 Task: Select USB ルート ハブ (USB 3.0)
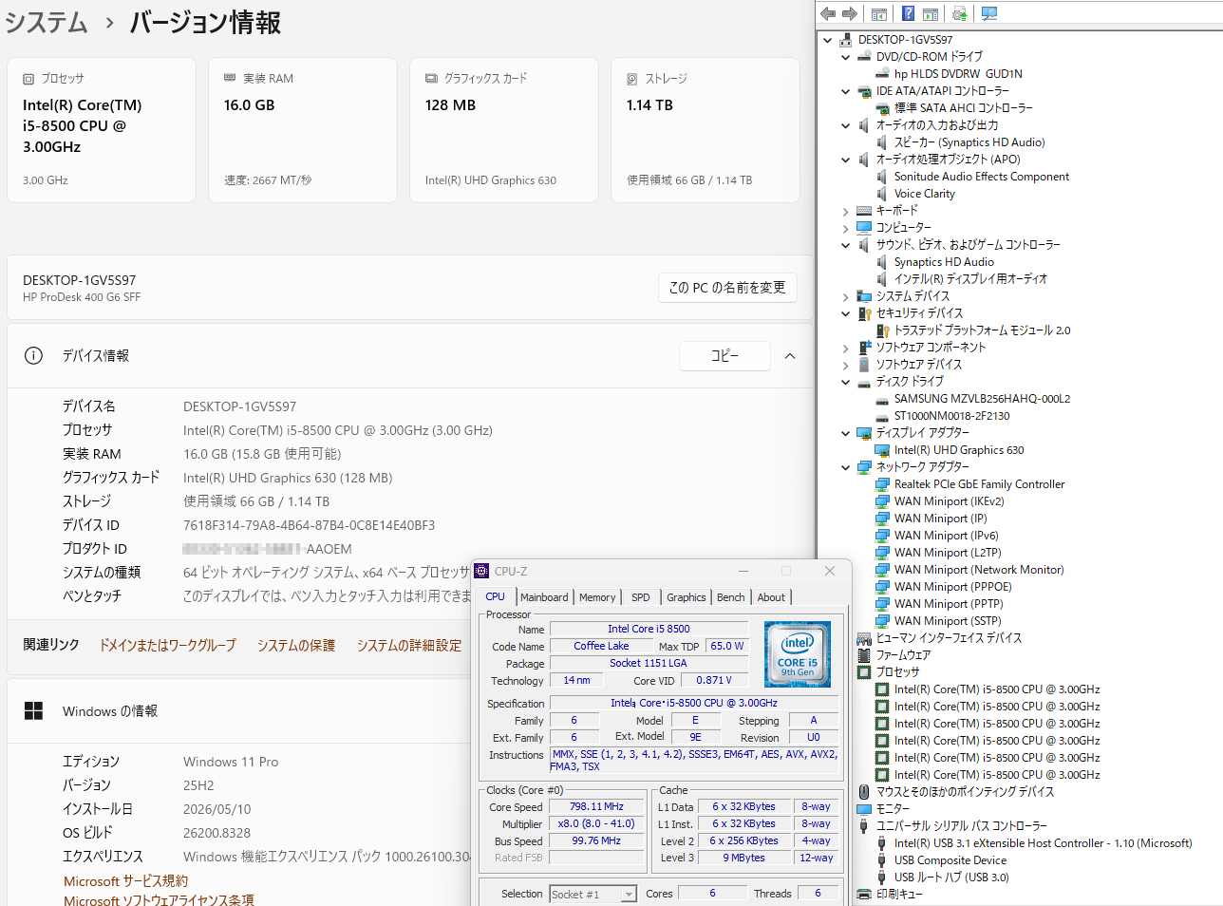(951, 878)
